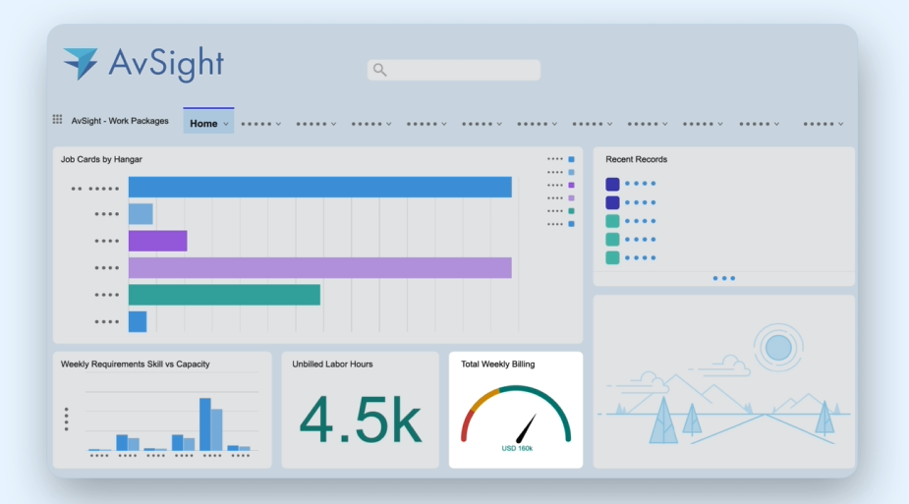909x504 pixels.
Task: Click the purple legend swatch in Job Cards
Action: click(571, 185)
